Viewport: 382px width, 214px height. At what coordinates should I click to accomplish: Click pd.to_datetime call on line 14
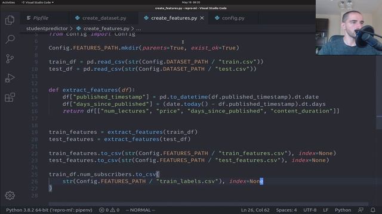[184, 97]
